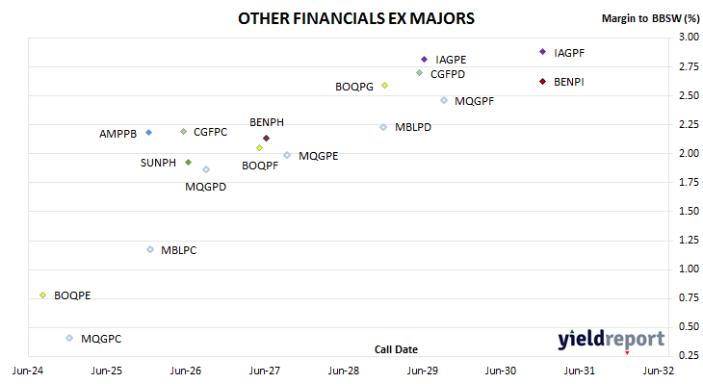Click the MBLPC hollow diamond marker
The height and width of the screenshot is (384, 703).
point(150,249)
